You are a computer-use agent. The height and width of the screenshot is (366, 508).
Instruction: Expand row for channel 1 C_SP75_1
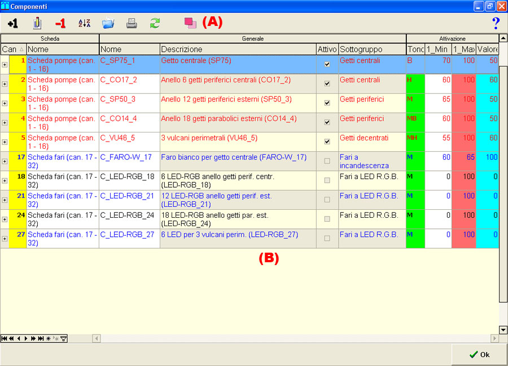pos(5,65)
